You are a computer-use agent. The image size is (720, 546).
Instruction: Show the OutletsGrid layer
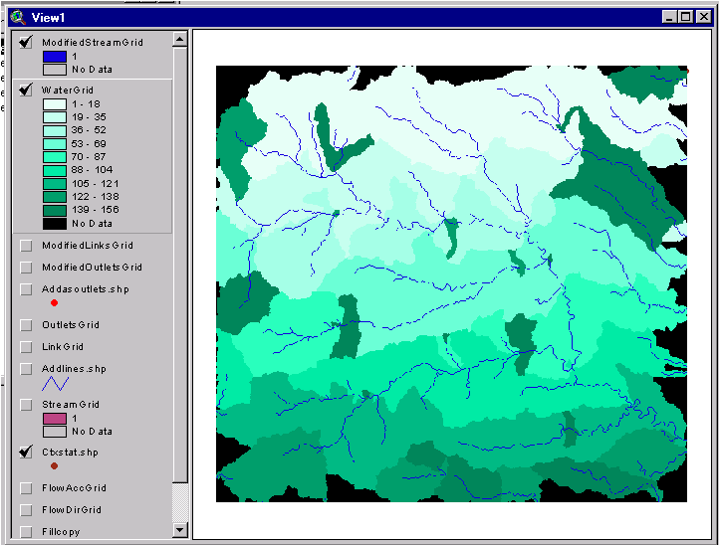point(26,325)
